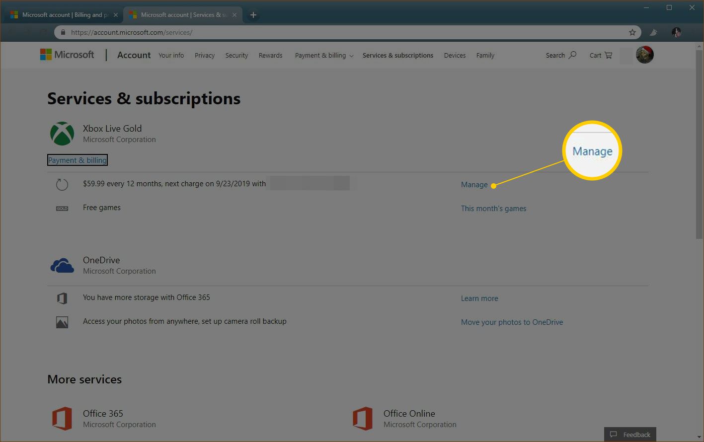
Task: Open the browser profile avatar in toolbar
Action: point(676,32)
